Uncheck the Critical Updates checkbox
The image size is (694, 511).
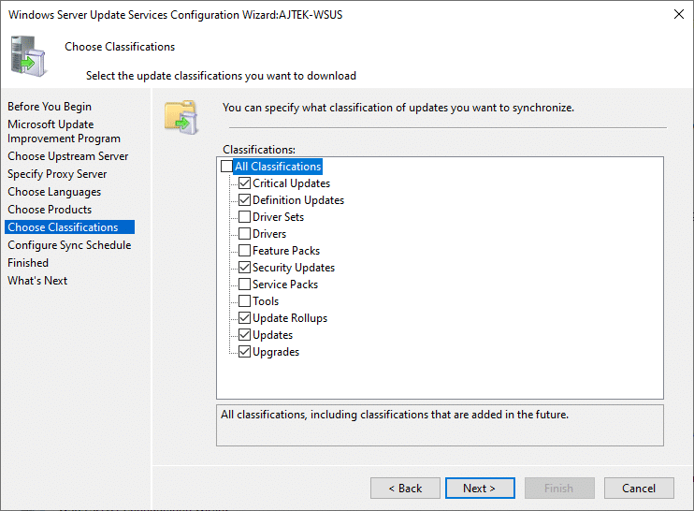coord(244,182)
